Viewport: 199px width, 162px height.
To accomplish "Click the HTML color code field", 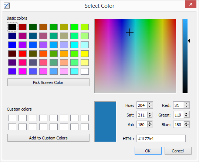I will click(x=161, y=139).
